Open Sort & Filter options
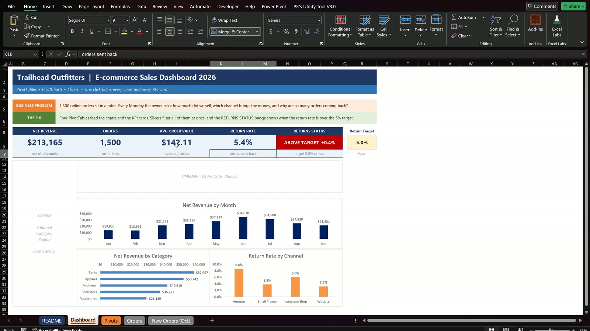590x331 pixels. pos(496,26)
